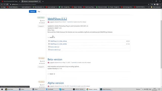
Task: Open the Compare dropdown for v0.3.2
Action: click(41, 26)
